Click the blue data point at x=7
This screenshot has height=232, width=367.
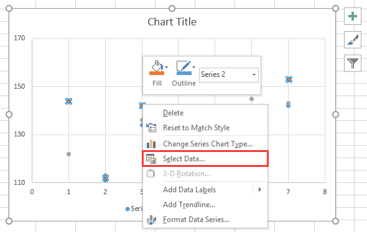click(x=289, y=106)
